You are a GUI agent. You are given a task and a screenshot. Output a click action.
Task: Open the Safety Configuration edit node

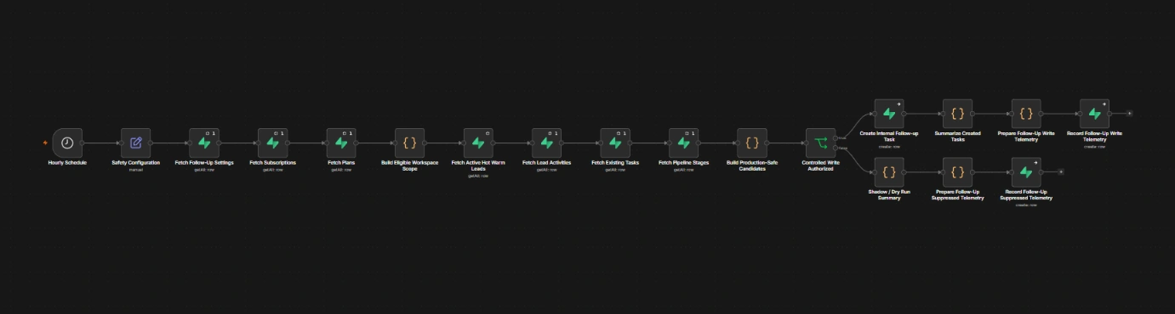click(x=135, y=143)
